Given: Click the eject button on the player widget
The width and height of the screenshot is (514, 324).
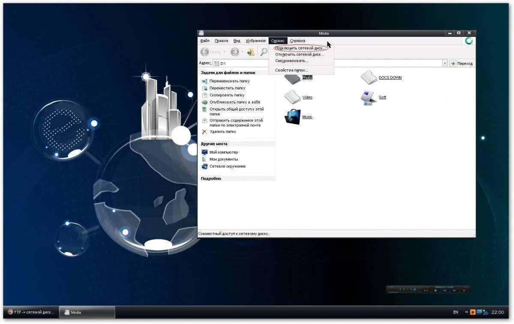Looking at the screenshot, I should point(464,291).
